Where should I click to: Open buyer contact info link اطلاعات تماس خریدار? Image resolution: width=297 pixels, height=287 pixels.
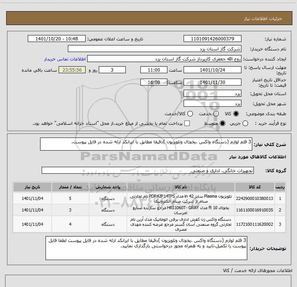click(65, 59)
